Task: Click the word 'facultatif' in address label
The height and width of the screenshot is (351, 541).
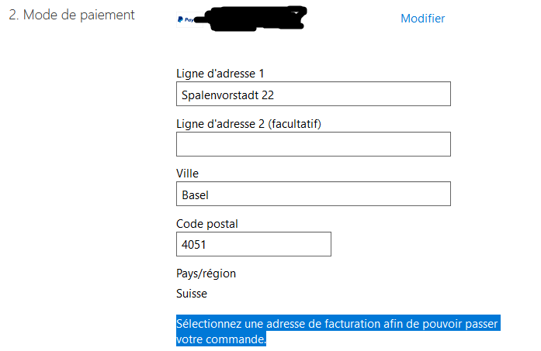Action: click(295, 124)
